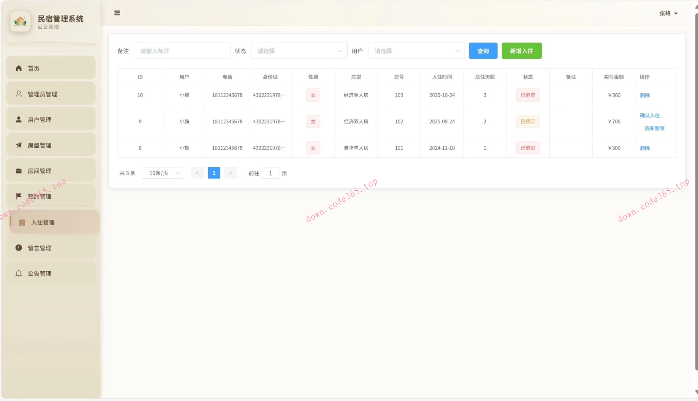Open the 用户管理 menu item
Image resolution: width=698 pixels, height=401 pixels.
(51, 120)
